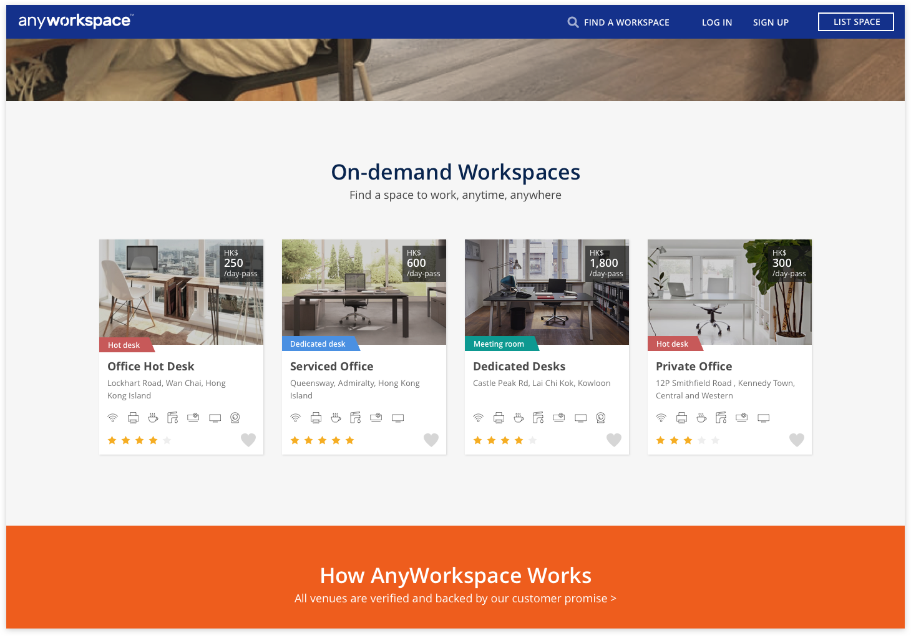This screenshot has width=911, height=636.
Task: Open the Serviced Office title link
Action: tap(332, 367)
